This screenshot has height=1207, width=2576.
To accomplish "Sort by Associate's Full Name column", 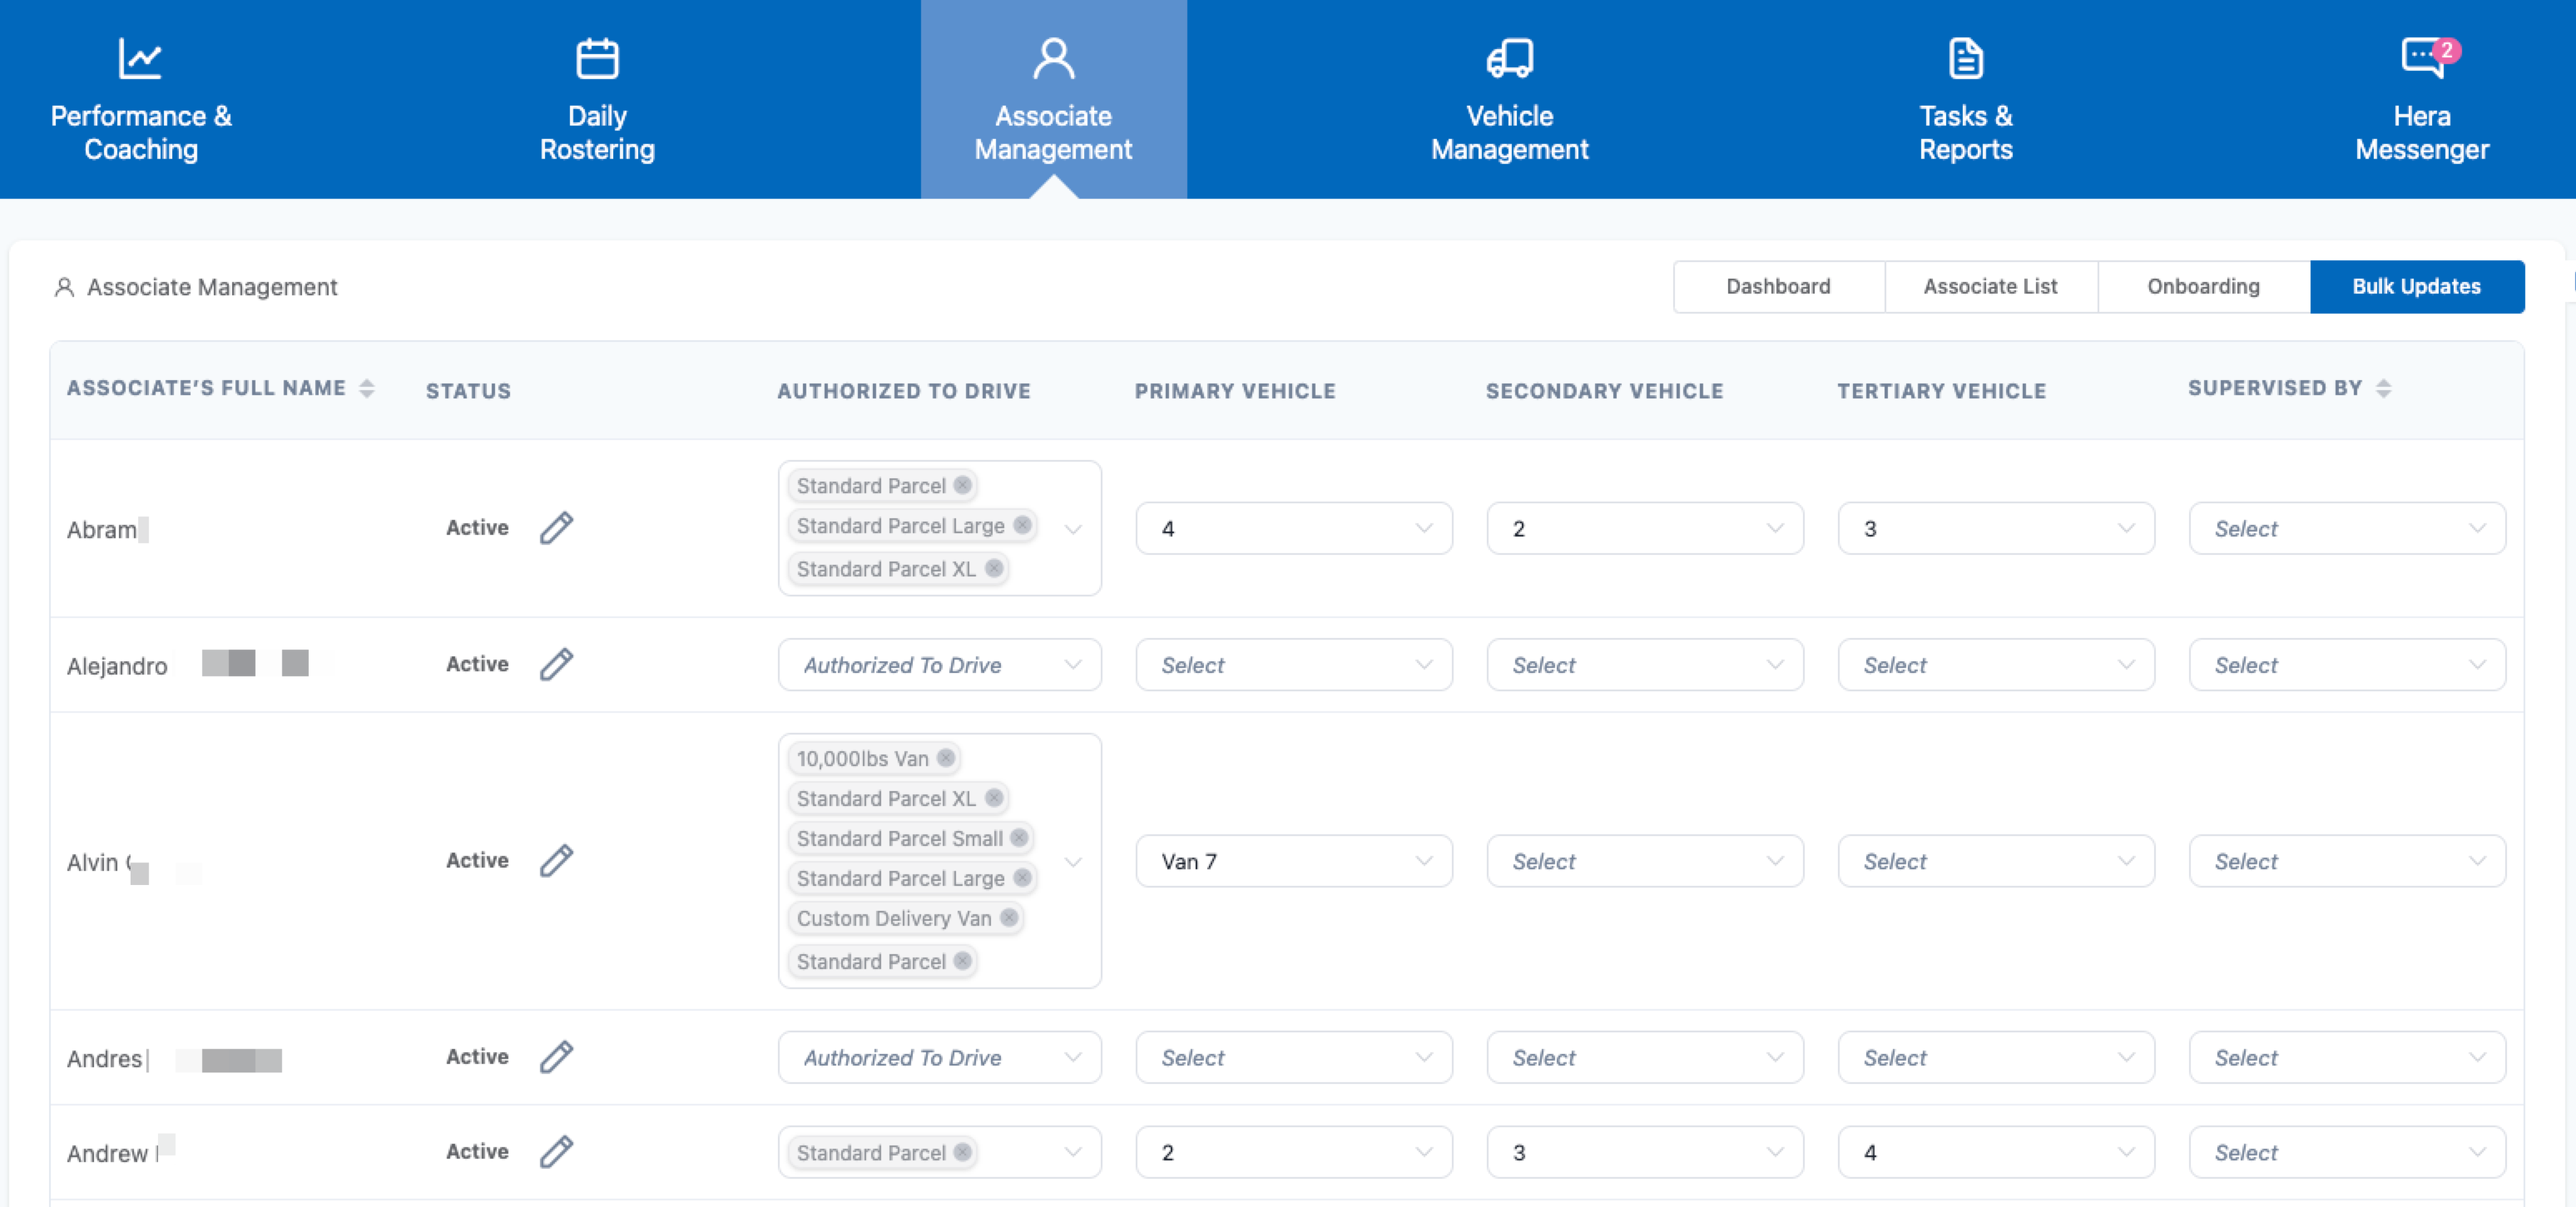I will 367,388.
